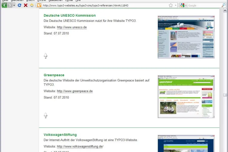Stop loading with the red X icon
The image size is (228, 152).
[26, 5]
